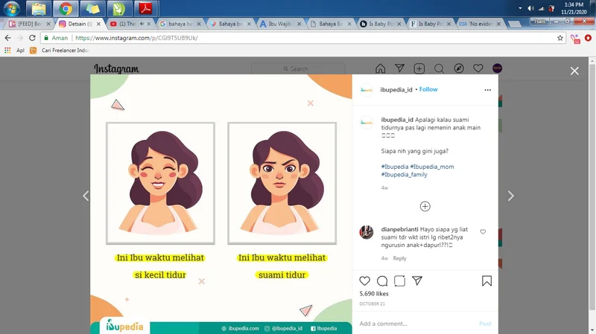Open File Explorer from taskbar

coord(39,8)
